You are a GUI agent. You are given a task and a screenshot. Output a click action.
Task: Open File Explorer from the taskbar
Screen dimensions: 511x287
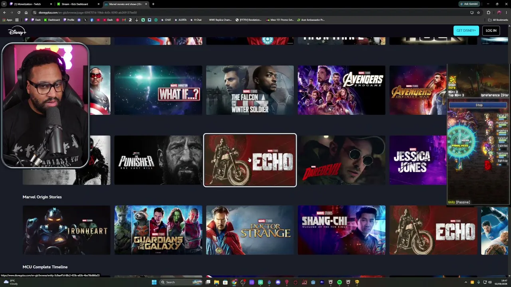click(216, 282)
